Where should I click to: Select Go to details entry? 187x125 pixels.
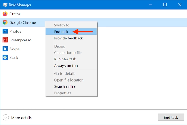tap(71, 73)
